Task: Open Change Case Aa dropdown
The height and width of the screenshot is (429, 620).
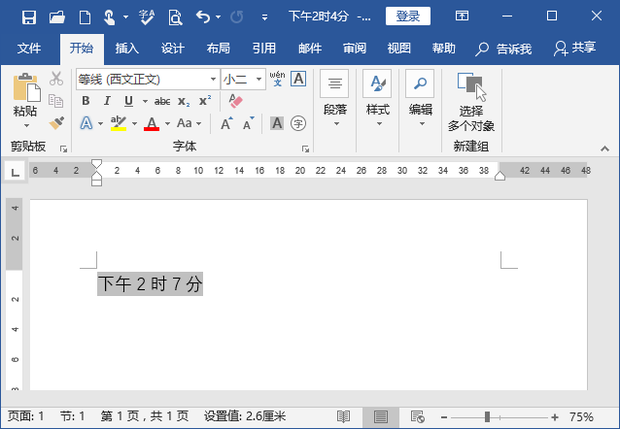Action: 189,123
